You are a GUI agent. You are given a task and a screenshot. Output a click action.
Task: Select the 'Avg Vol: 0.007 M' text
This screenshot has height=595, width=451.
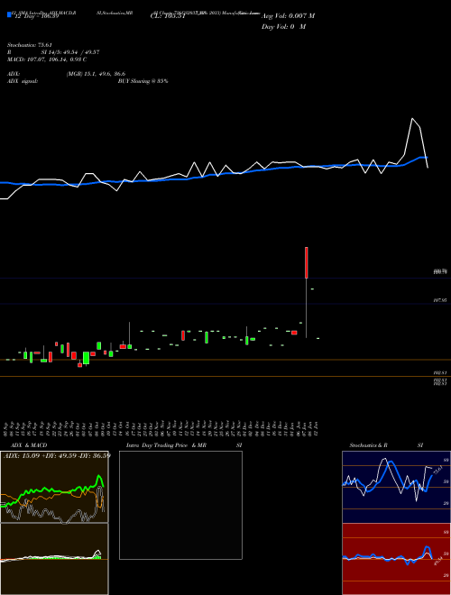point(288,16)
